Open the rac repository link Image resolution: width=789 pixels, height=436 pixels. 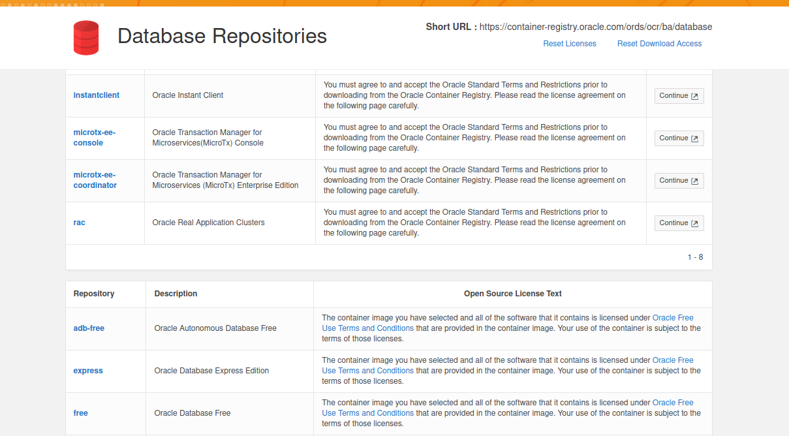click(79, 223)
